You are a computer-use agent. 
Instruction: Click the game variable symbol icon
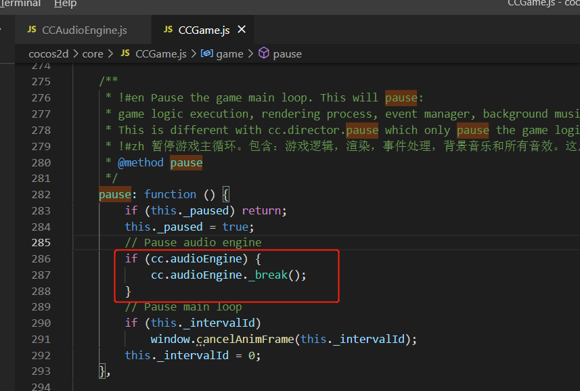coord(207,53)
